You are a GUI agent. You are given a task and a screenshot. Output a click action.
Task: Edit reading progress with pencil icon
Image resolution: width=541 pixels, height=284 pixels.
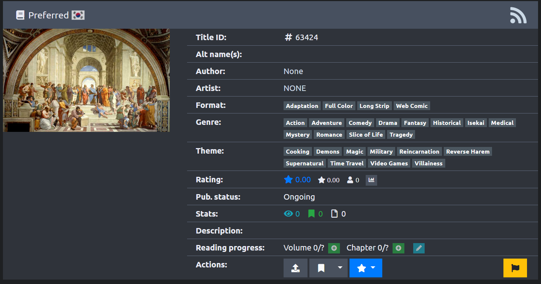[x=419, y=248]
